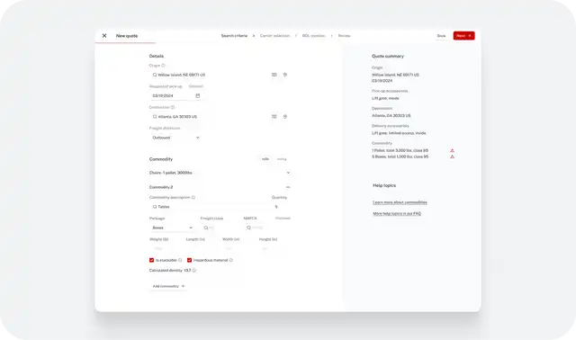Uncheck the Is stackable checkbox

point(151,260)
